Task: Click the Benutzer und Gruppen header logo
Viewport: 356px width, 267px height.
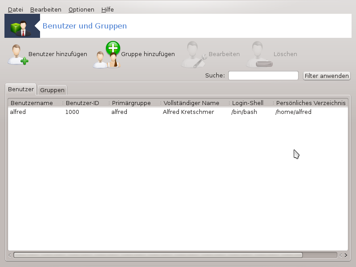Action: (x=22, y=26)
